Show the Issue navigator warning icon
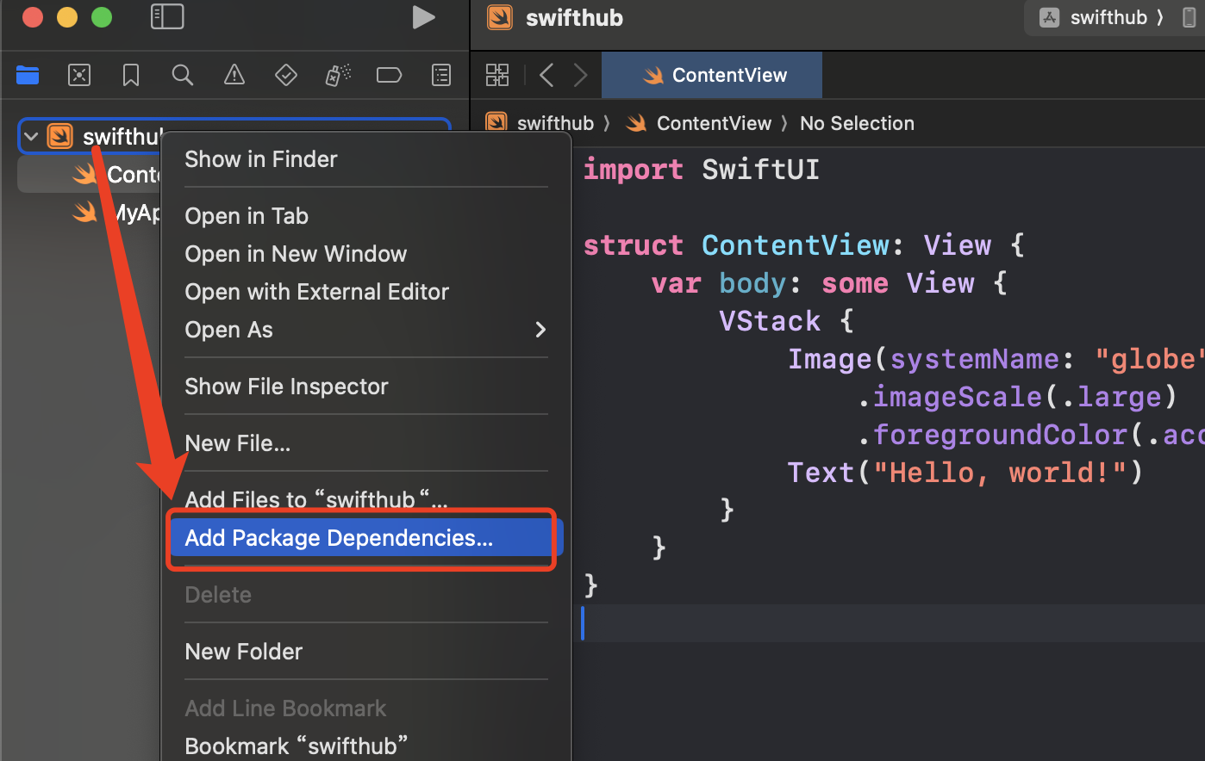Screen dimensions: 1205x761 click(x=234, y=75)
